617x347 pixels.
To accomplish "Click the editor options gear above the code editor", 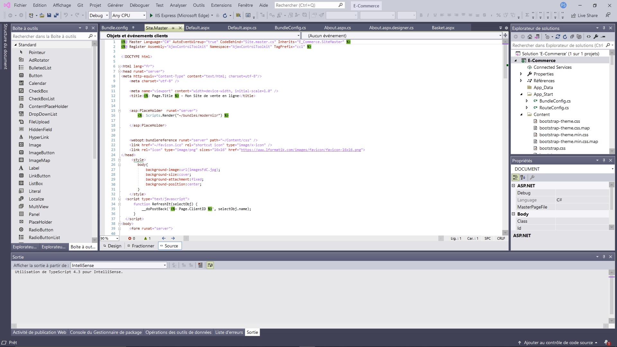I will (506, 28).
